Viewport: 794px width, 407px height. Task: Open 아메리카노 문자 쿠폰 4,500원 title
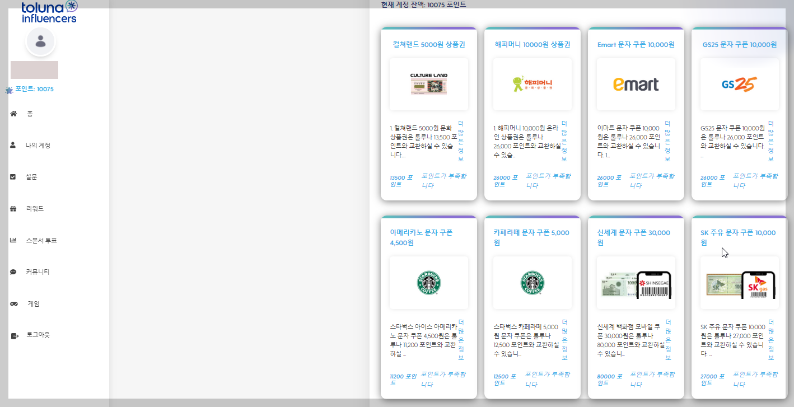coord(421,238)
